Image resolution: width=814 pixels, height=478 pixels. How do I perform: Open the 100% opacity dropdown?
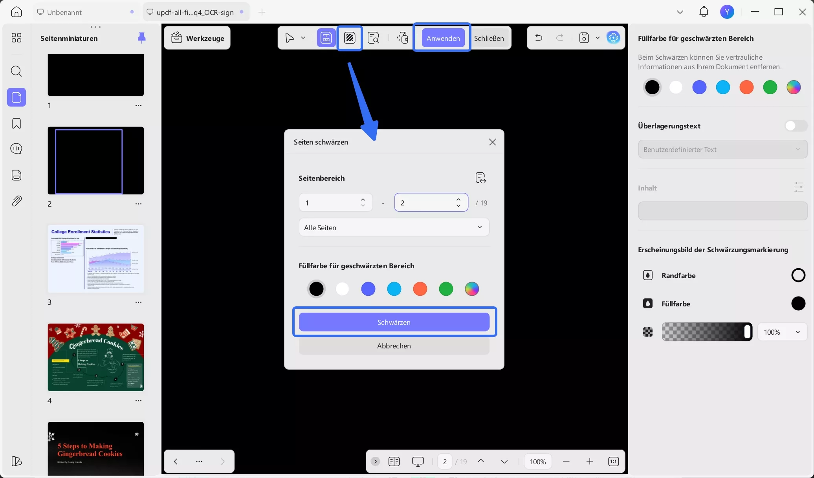click(x=782, y=332)
